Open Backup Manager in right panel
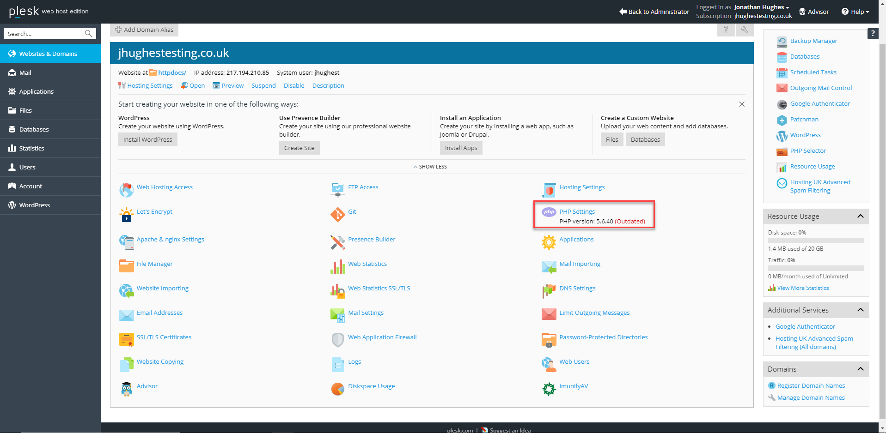Image resolution: width=886 pixels, height=433 pixels. [x=813, y=41]
